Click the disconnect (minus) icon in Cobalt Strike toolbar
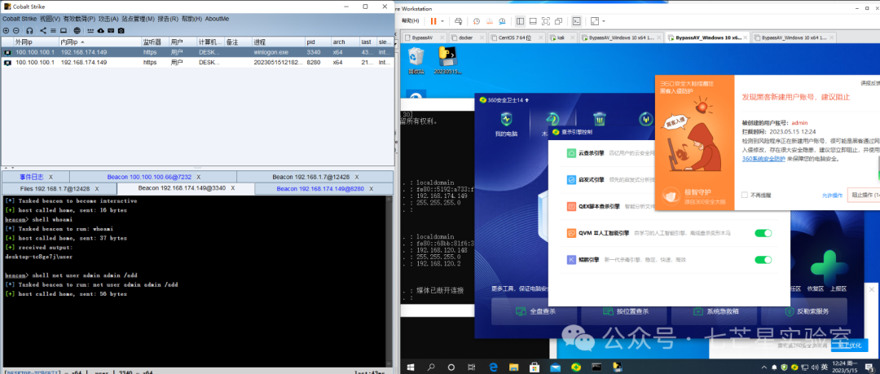Image resolution: width=880 pixels, height=374 pixels. [x=15, y=30]
